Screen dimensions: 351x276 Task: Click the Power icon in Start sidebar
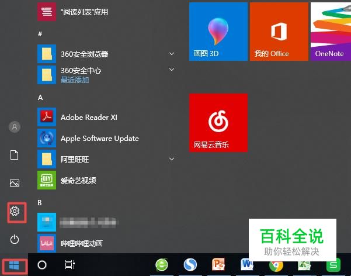click(x=15, y=239)
